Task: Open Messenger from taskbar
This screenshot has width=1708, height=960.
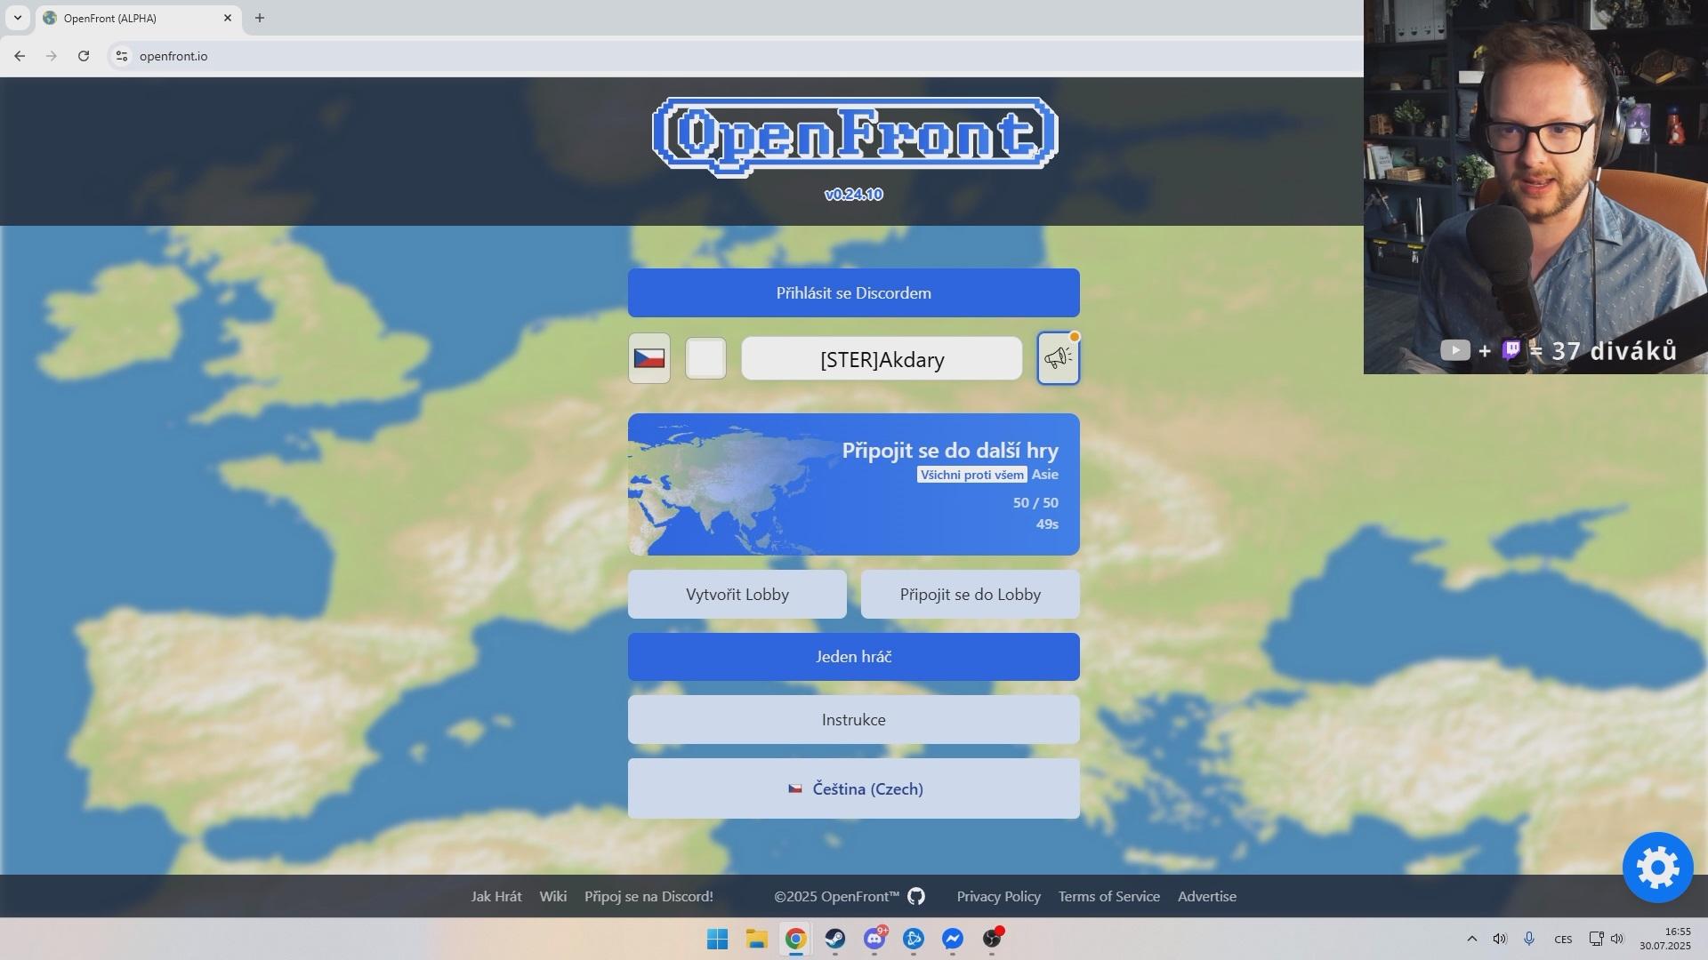Action: pos(953,939)
